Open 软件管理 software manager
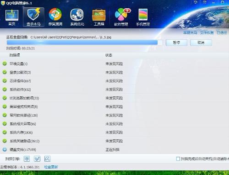The width and height of the screenshot is (229, 175). coord(121,17)
